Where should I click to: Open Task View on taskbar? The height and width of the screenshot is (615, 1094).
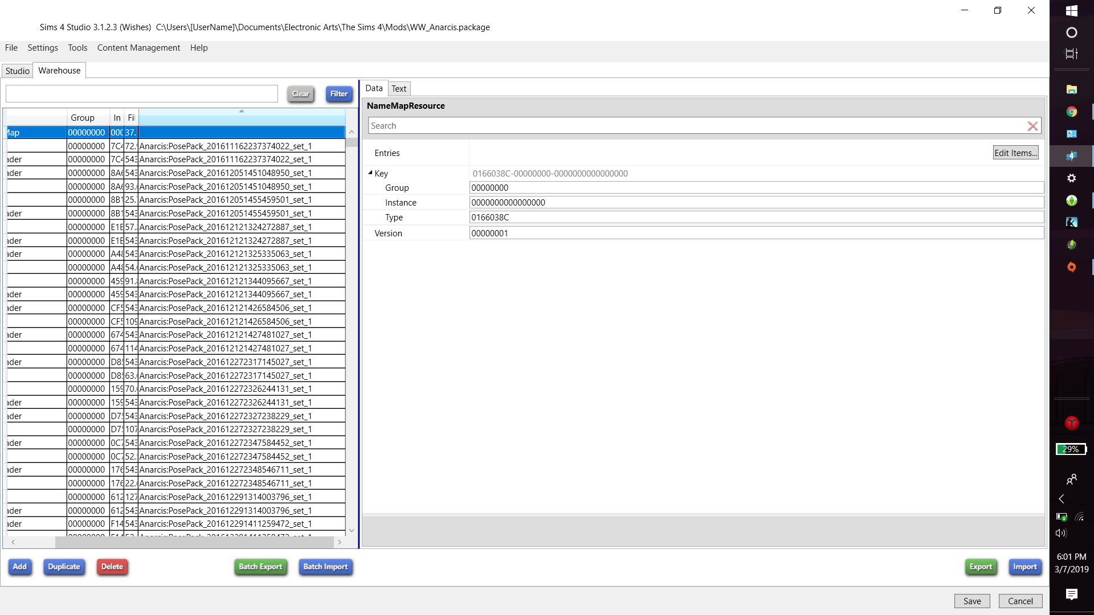1071,54
